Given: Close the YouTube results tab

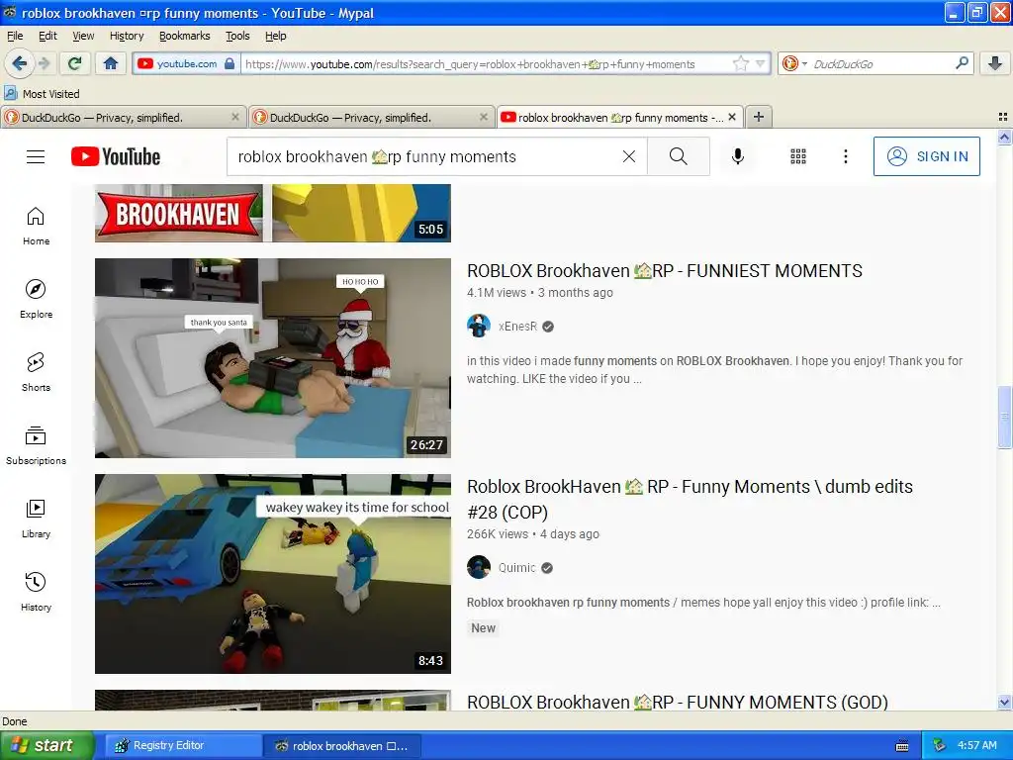Looking at the screenshot, I should 732,117.
